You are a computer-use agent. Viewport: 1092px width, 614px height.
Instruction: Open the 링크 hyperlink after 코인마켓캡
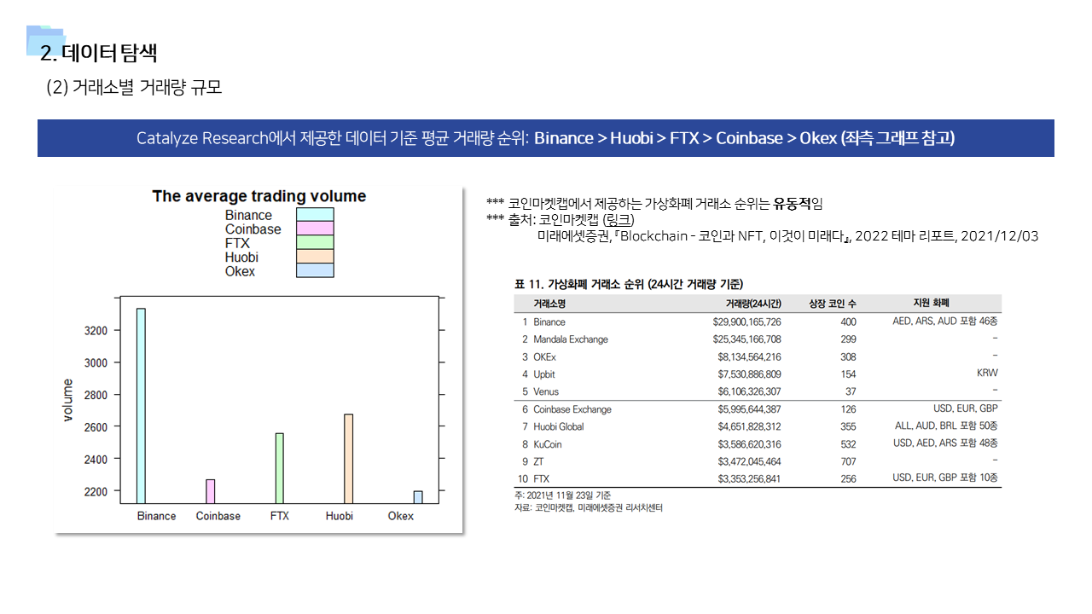pos(619,220)
